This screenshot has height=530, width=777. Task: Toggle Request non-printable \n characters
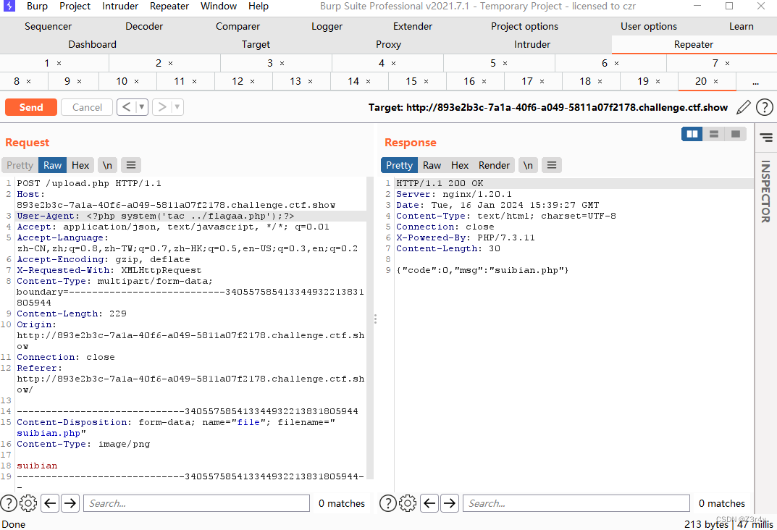point(107,165)
